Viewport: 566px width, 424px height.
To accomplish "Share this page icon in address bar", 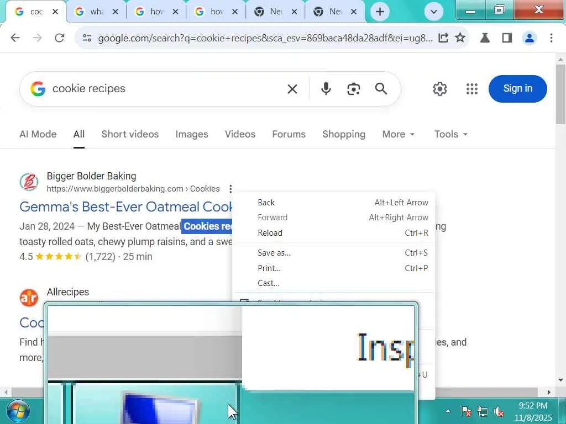I will click(x=443, y=38).
